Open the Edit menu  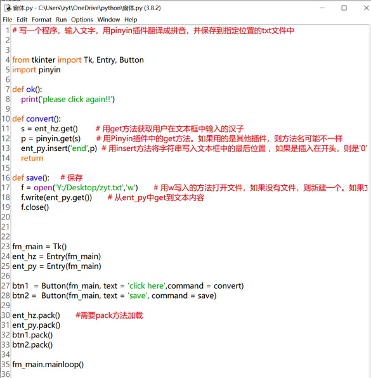[22, 20]
